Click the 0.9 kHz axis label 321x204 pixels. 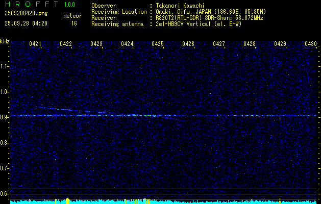coord(5,117)
